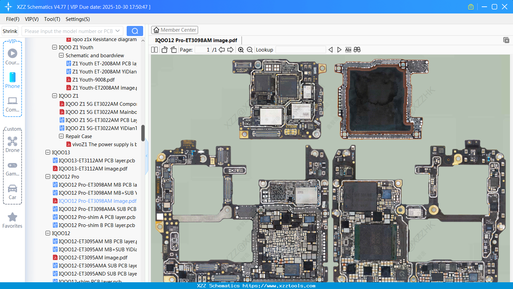The image size is (513, 289).
Task: Open the Member Center
Action: click(174, 30)
